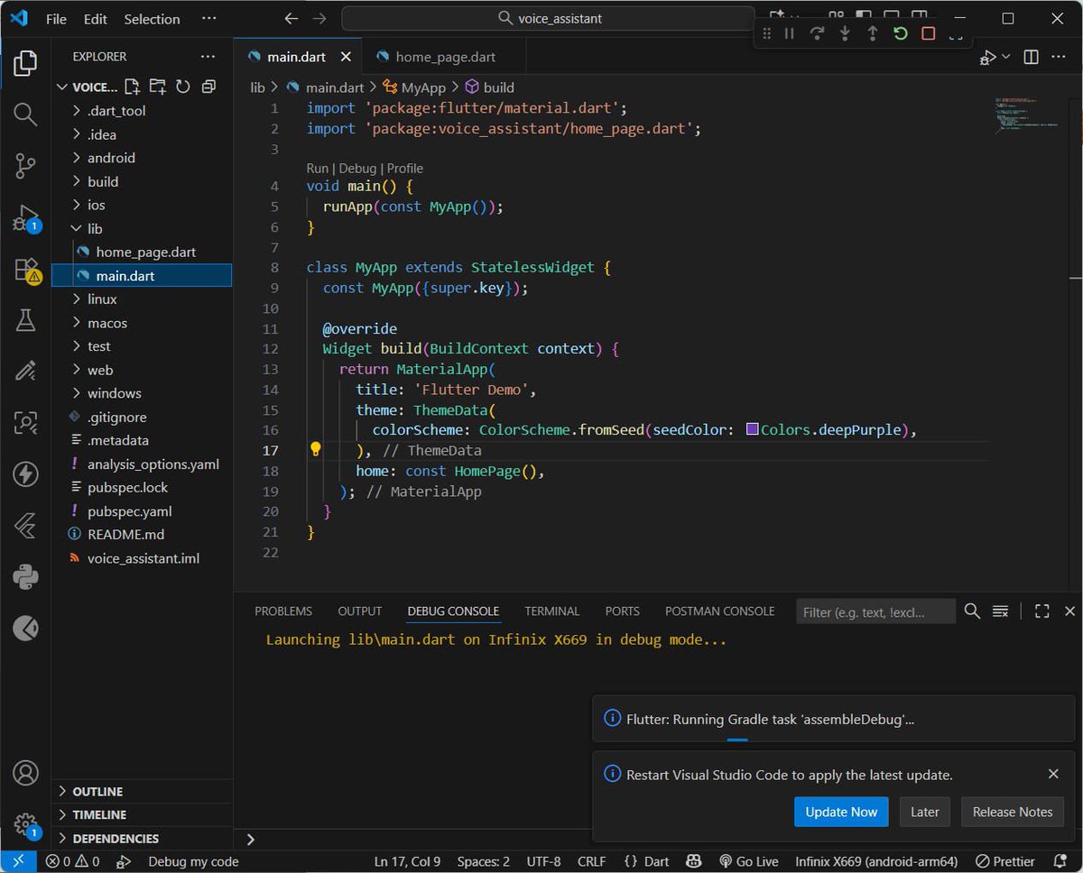Toggle word wrap / view-as-list icon in debug console
Viewport: 1083px width, 873px height.
(x=1000, y=611)
